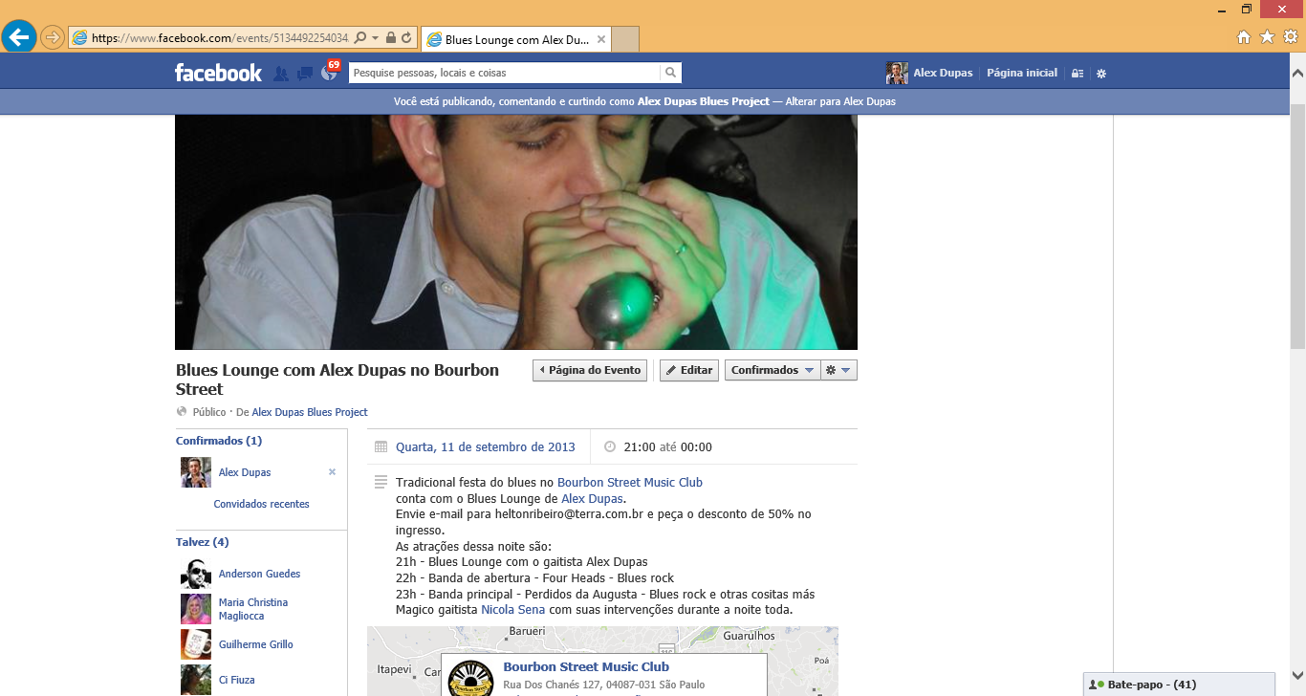Open the friend requests icon

[x=281, y=74]
